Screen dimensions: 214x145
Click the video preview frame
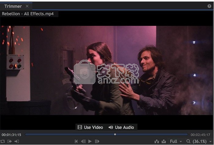tap(107, 70)
